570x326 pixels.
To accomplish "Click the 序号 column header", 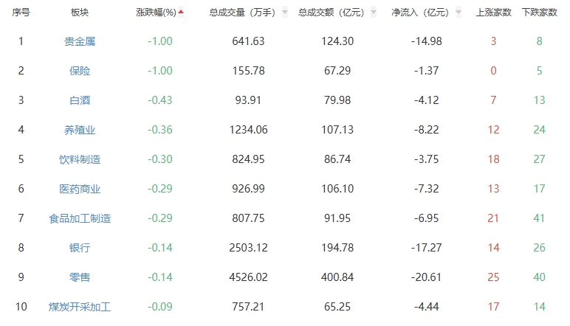I will pyautogui.click(x=21, y=13).
